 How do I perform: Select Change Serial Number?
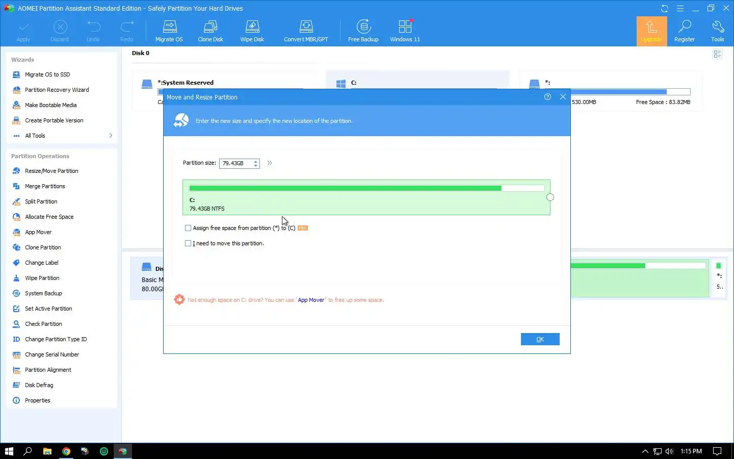(52, 354)
